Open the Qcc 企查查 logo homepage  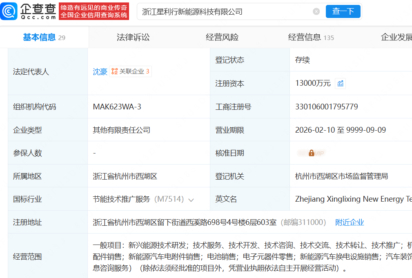(x=28, y=11)
